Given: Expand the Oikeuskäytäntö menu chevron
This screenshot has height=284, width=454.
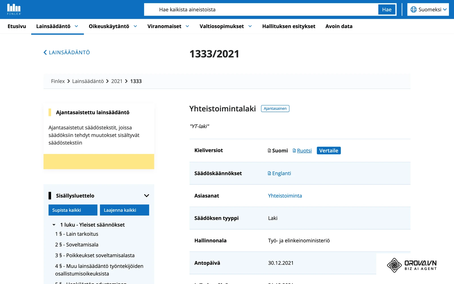Looking at the screenshot, I should click(x=135, y=26).
